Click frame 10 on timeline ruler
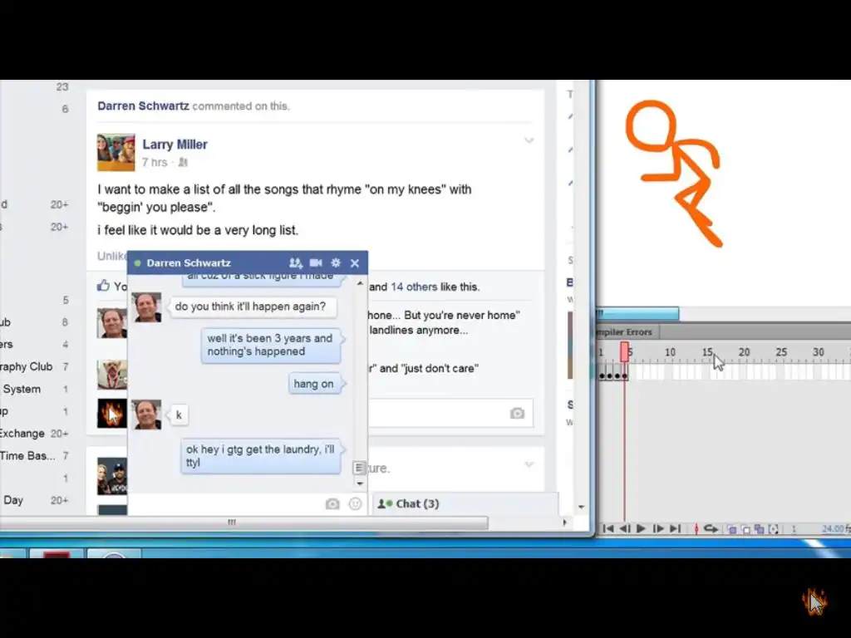This screenshot has width=851, height=638. click(671, 352)
